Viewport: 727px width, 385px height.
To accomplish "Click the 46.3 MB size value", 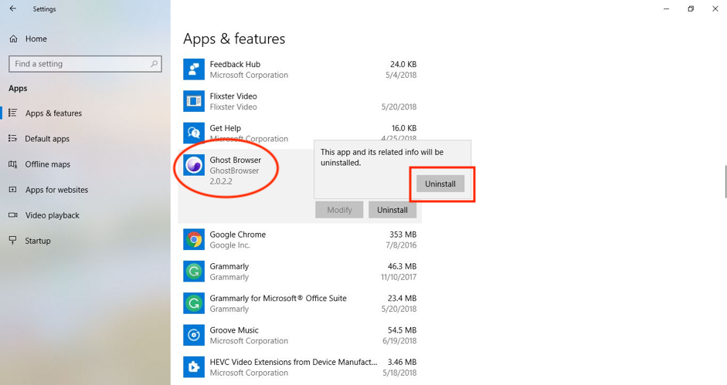I will (x=402, y=266).
